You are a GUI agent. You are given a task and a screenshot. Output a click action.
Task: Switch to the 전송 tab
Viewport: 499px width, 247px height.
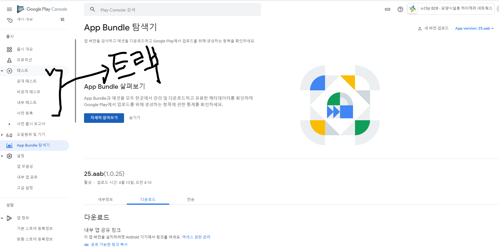191,199
